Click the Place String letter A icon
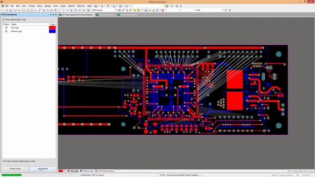315x177 pixels. coord(154,10)
